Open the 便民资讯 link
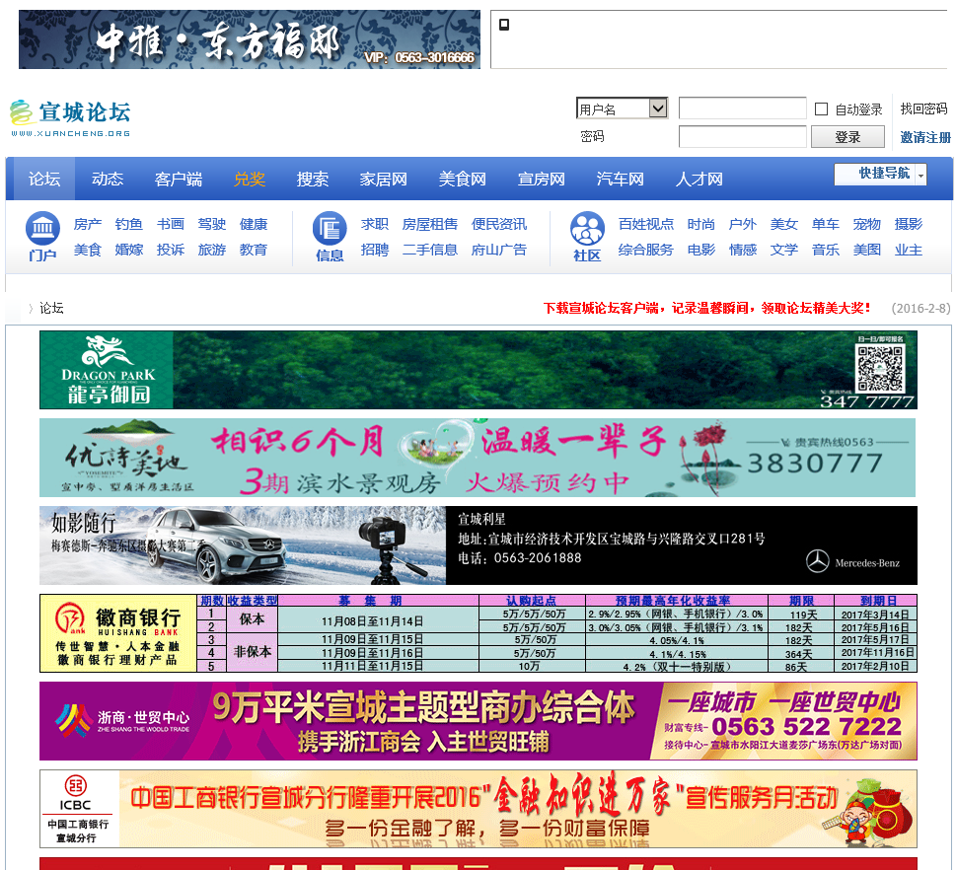Image resolution: width=957 pixels, height=870 pixels. coord(499,224)
